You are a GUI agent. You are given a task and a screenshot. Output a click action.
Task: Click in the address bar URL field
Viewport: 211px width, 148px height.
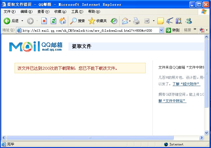click(87, 30)
